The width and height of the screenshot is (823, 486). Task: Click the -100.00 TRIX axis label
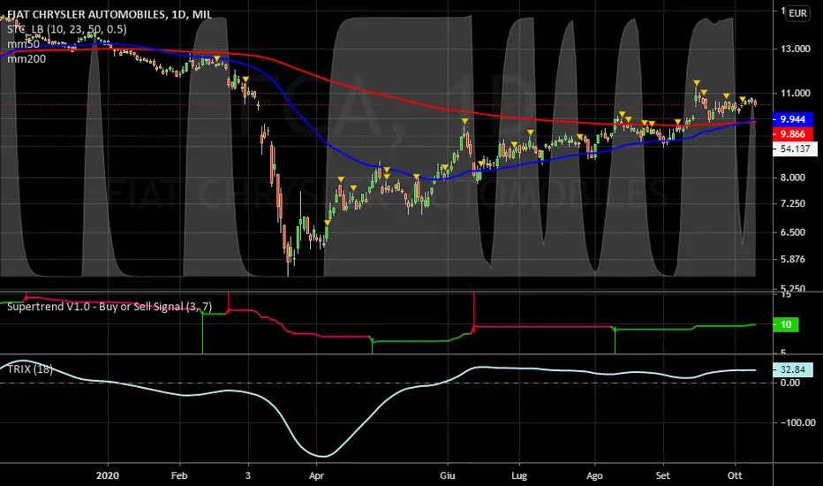click(x=797, y=422)
